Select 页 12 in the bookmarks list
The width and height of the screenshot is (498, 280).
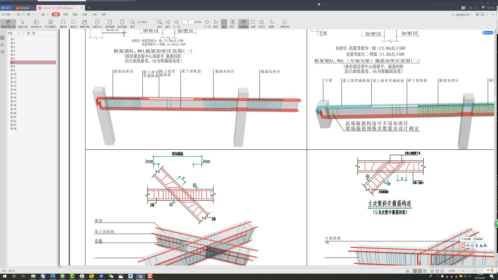(13, 82)
